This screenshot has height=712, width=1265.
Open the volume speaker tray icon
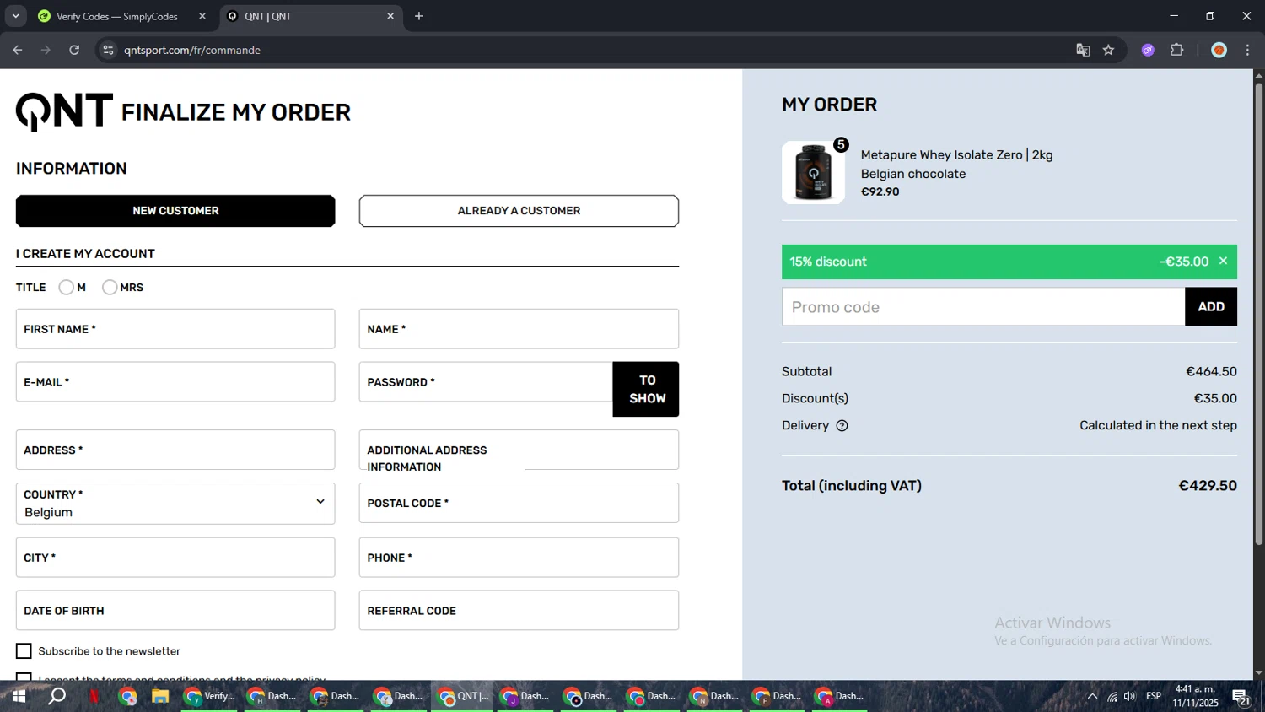click(1129, 696)
